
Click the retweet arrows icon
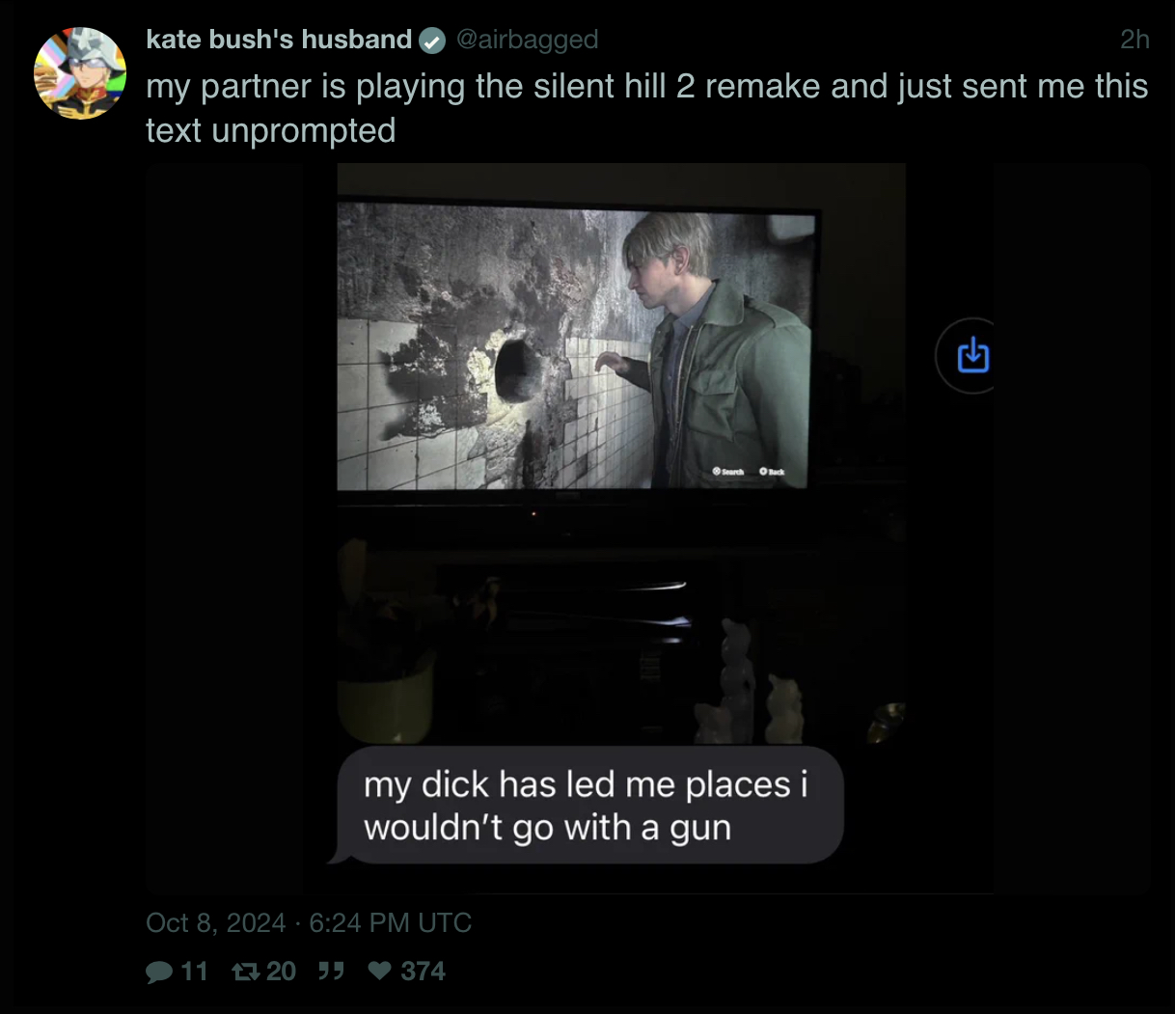click(246, 972)
